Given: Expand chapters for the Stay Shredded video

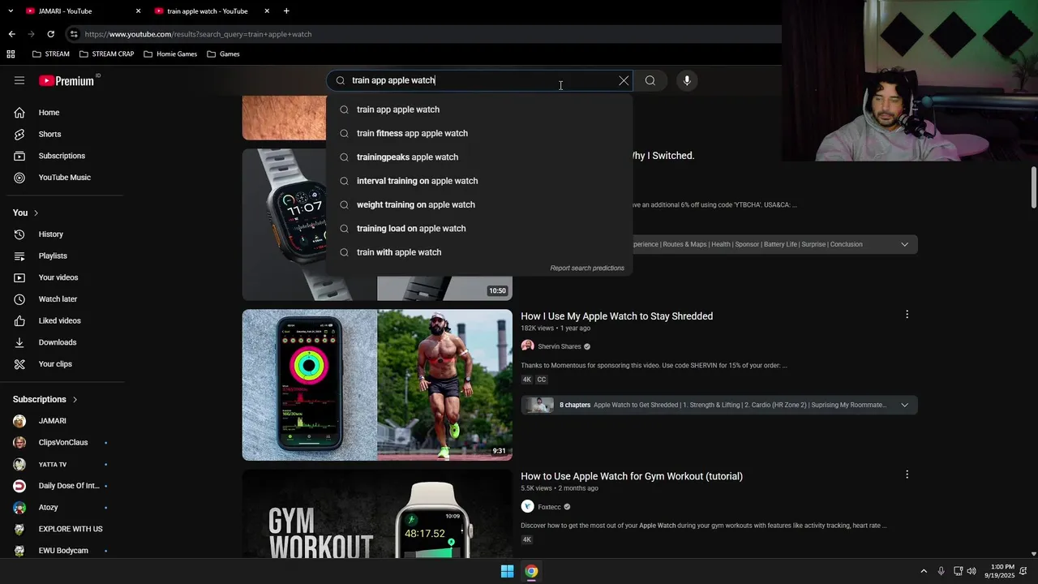Looking at the screenshot, I should tap(904, 405).
